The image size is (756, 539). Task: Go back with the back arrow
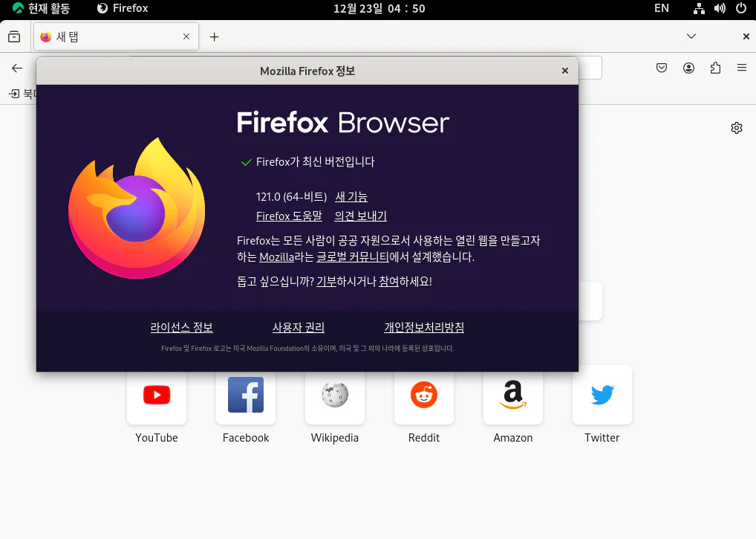coord(17,68)
